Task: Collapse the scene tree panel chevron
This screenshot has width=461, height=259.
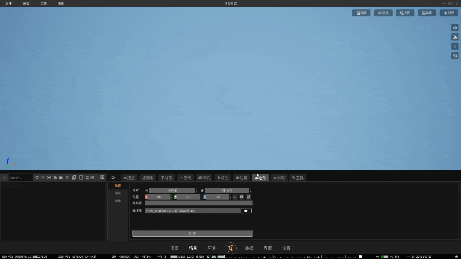Action: (4, 178)
